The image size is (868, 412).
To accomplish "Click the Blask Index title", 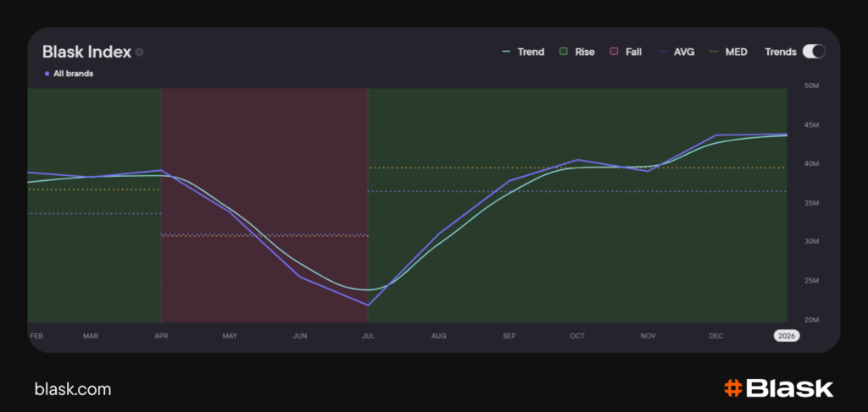I will coord(86,52).
